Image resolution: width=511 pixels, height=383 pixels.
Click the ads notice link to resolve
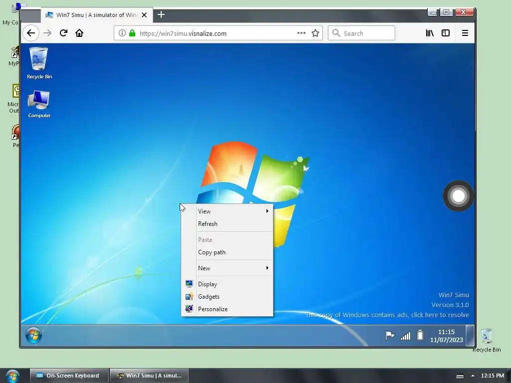387,315
